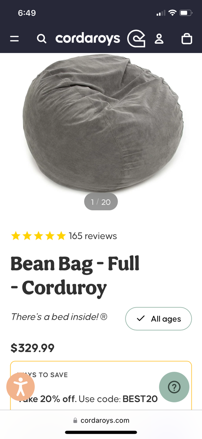
Task: Tap the Bean Bag - Full - Corduroy title
Action: (x=75, y=276)
